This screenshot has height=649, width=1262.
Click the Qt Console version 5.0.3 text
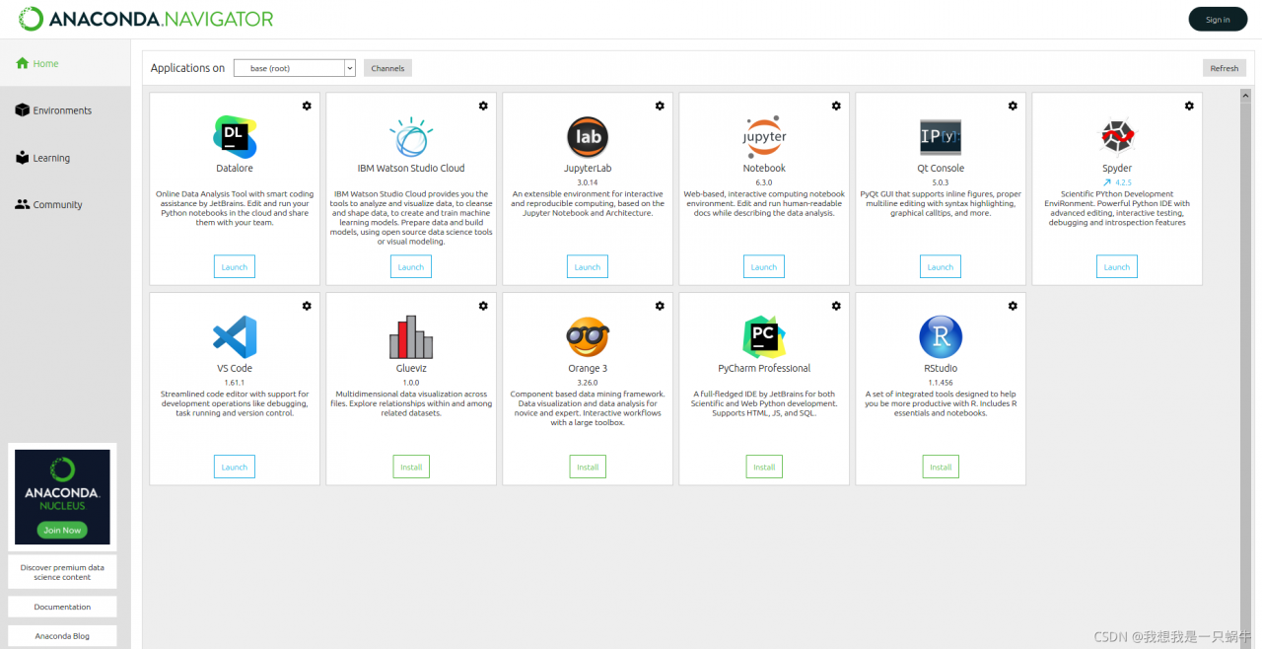(x=941, y=182)
